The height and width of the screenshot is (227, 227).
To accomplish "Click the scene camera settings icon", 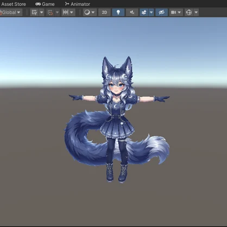I will pos(173,12).
